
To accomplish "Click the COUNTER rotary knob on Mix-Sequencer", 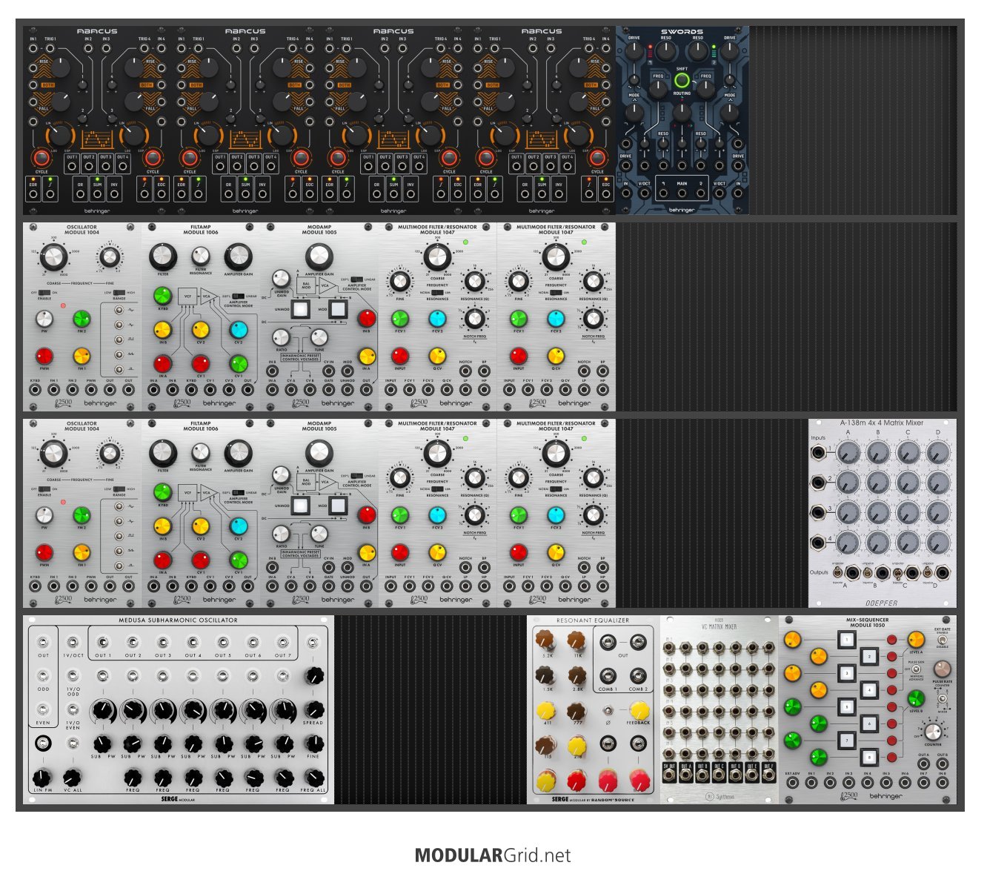I will coord(933,733).
